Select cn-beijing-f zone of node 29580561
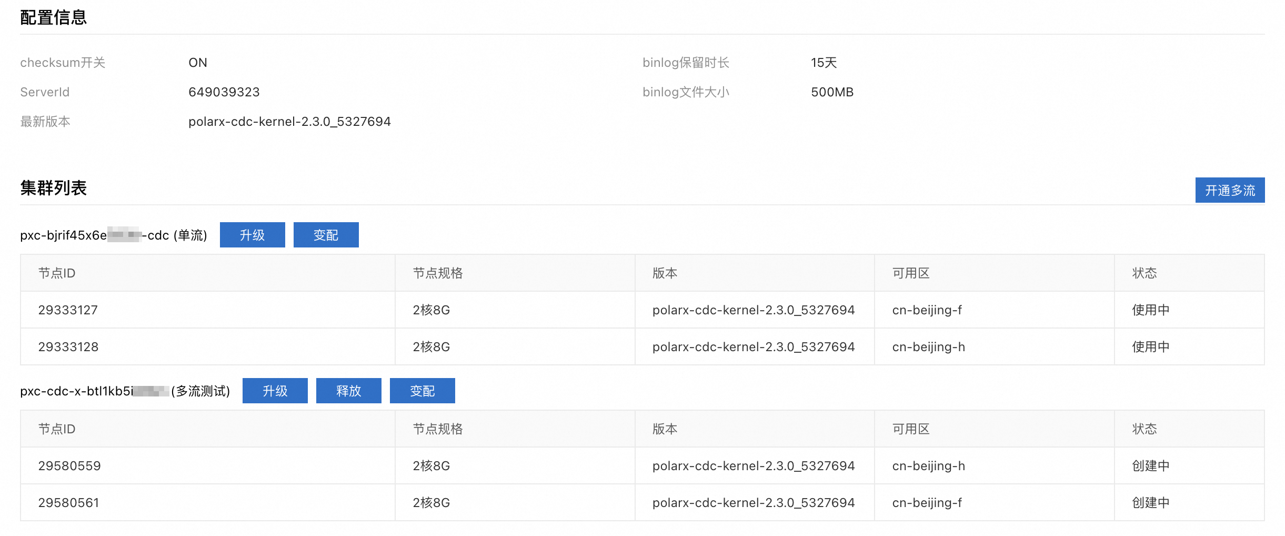Viewport: 1285px width, 536px height. point(927,503)
